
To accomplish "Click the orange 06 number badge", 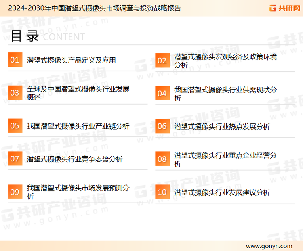I will 162,126.
